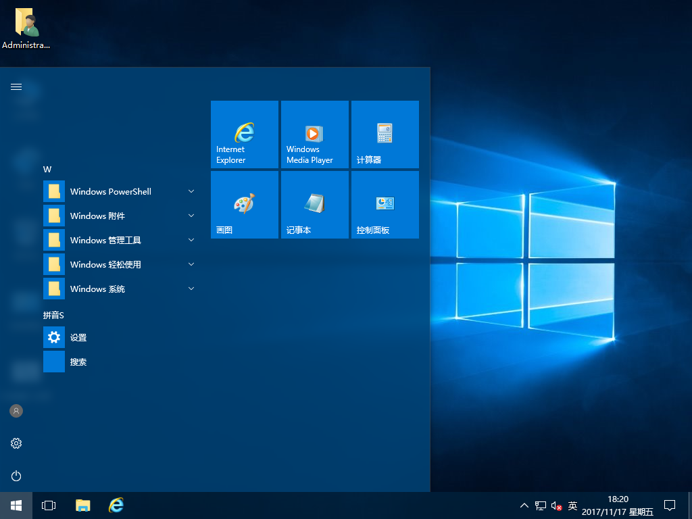Screen dimensions: 692x519
Task: Open 控制面板 from its tile
Action: [385, 204]
